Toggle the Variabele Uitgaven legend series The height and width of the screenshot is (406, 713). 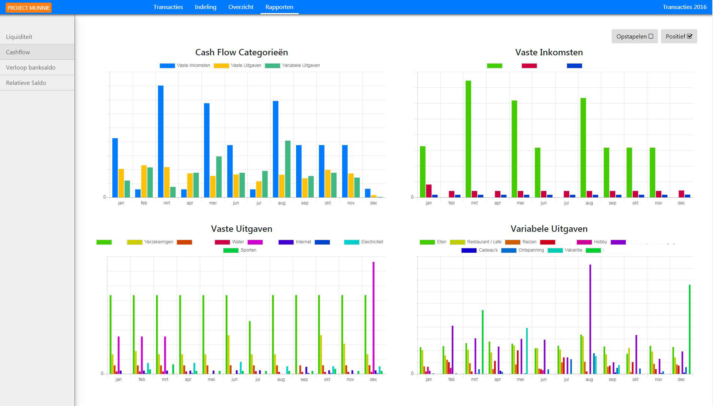click(292, 65)
